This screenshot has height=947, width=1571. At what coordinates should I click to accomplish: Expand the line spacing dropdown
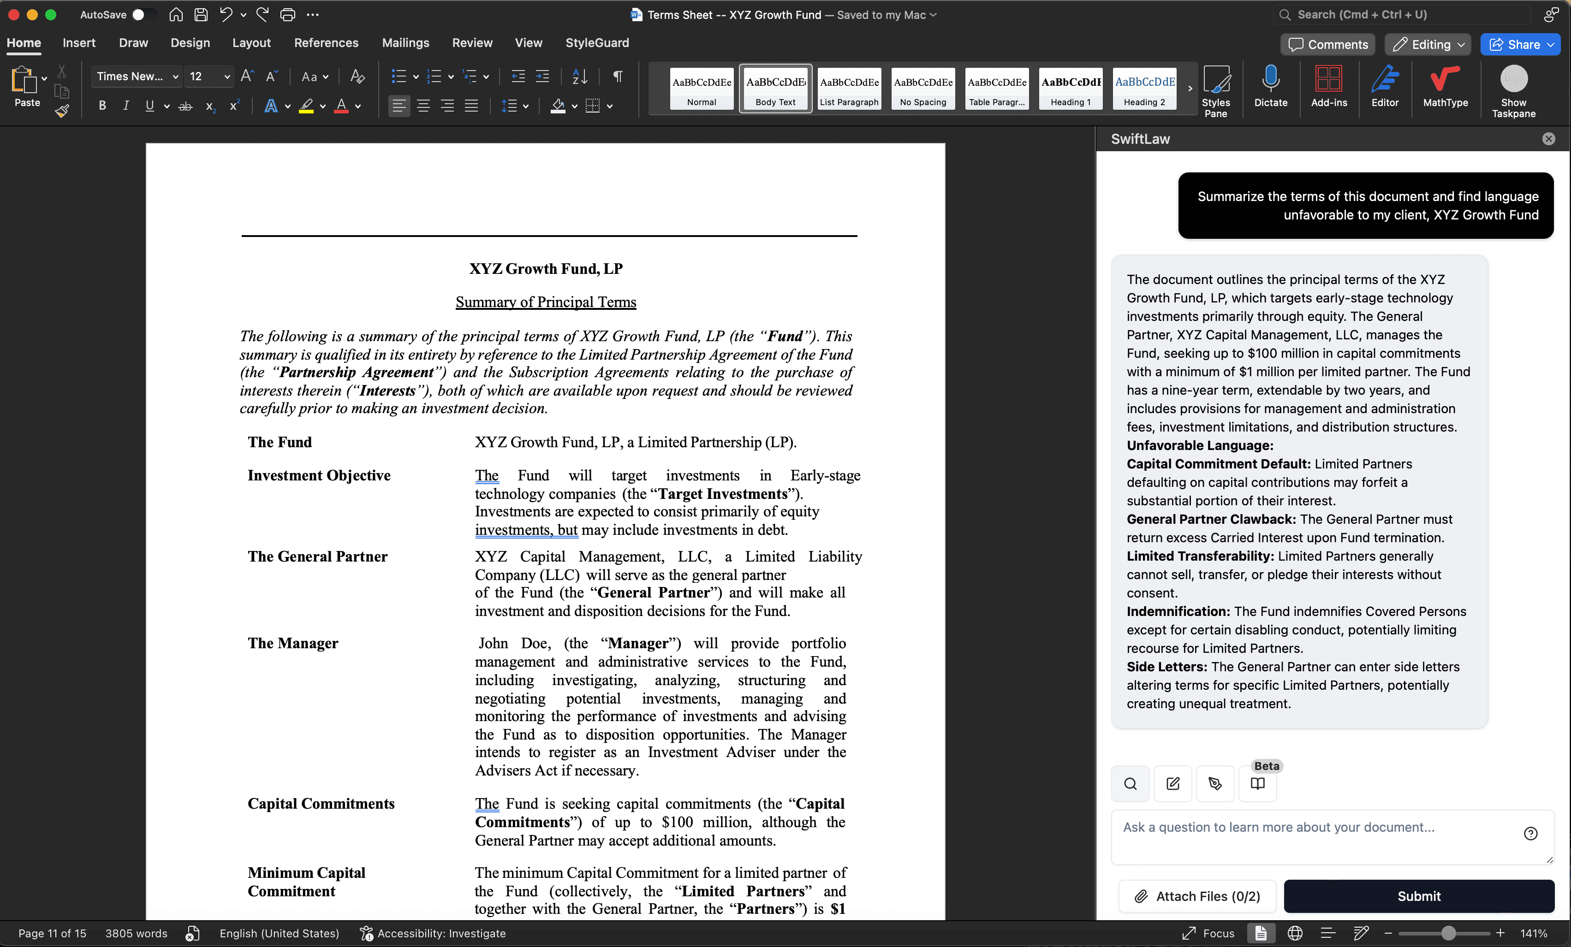click(525, 107)
